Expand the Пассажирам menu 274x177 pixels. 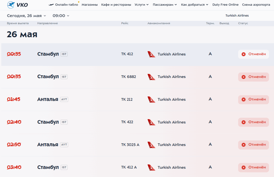point(165,5)
